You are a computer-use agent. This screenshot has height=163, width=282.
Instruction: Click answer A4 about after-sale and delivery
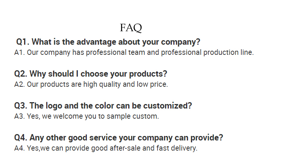tap(106, 148)
